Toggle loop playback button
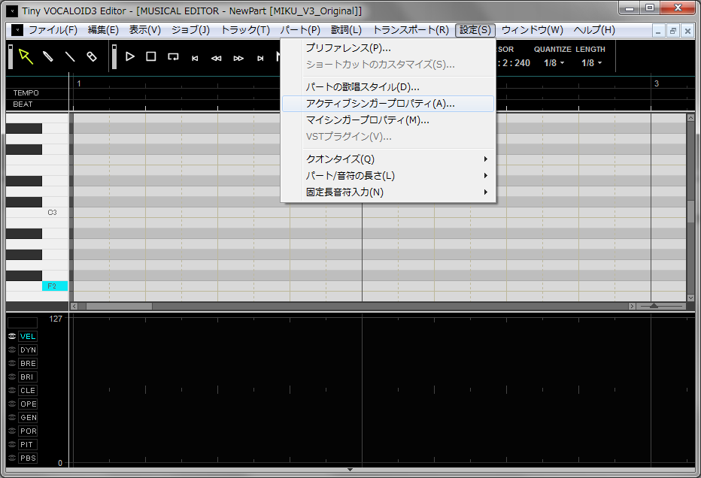Image resolution: width=701 pixels, height=478 pixels. coord(173,56)
